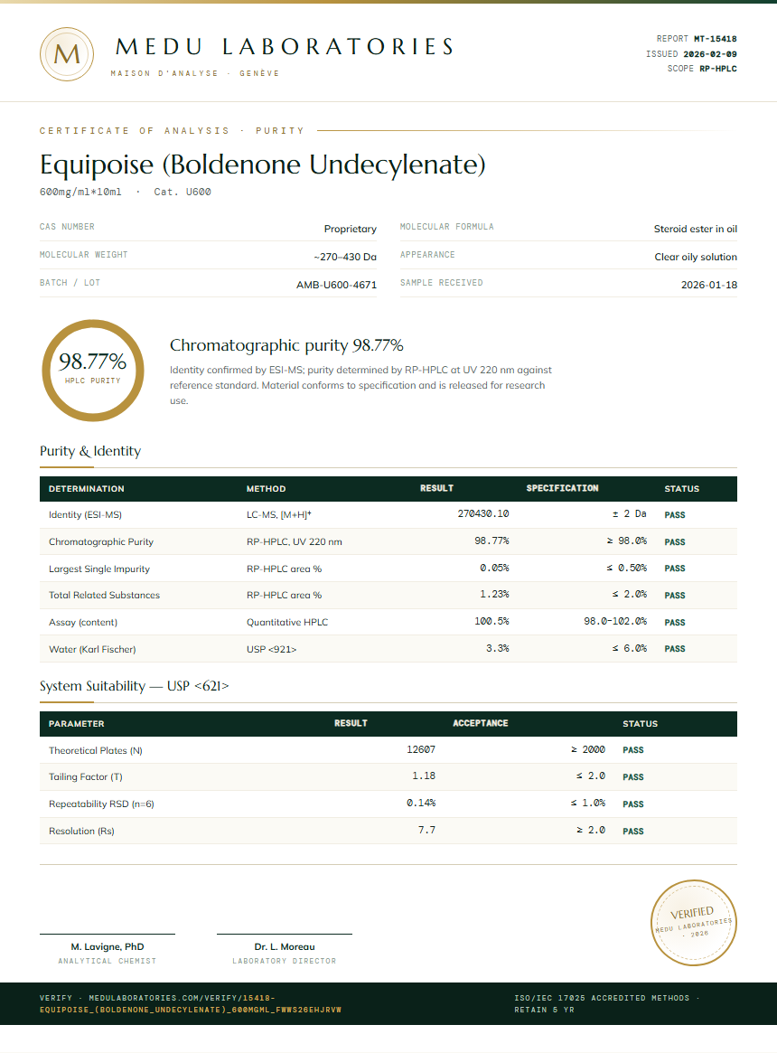Click the Total Related Substances row label
777x1053 pixels.
point(104,595)
